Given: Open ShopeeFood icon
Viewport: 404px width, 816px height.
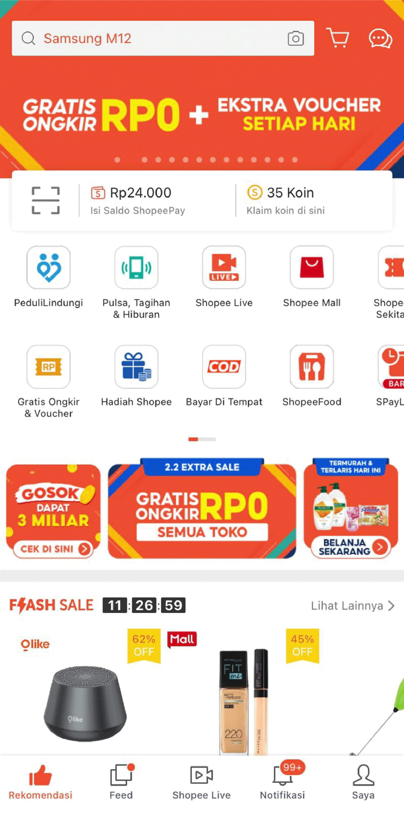Looking at the screenshot, I should pos(312,366).
